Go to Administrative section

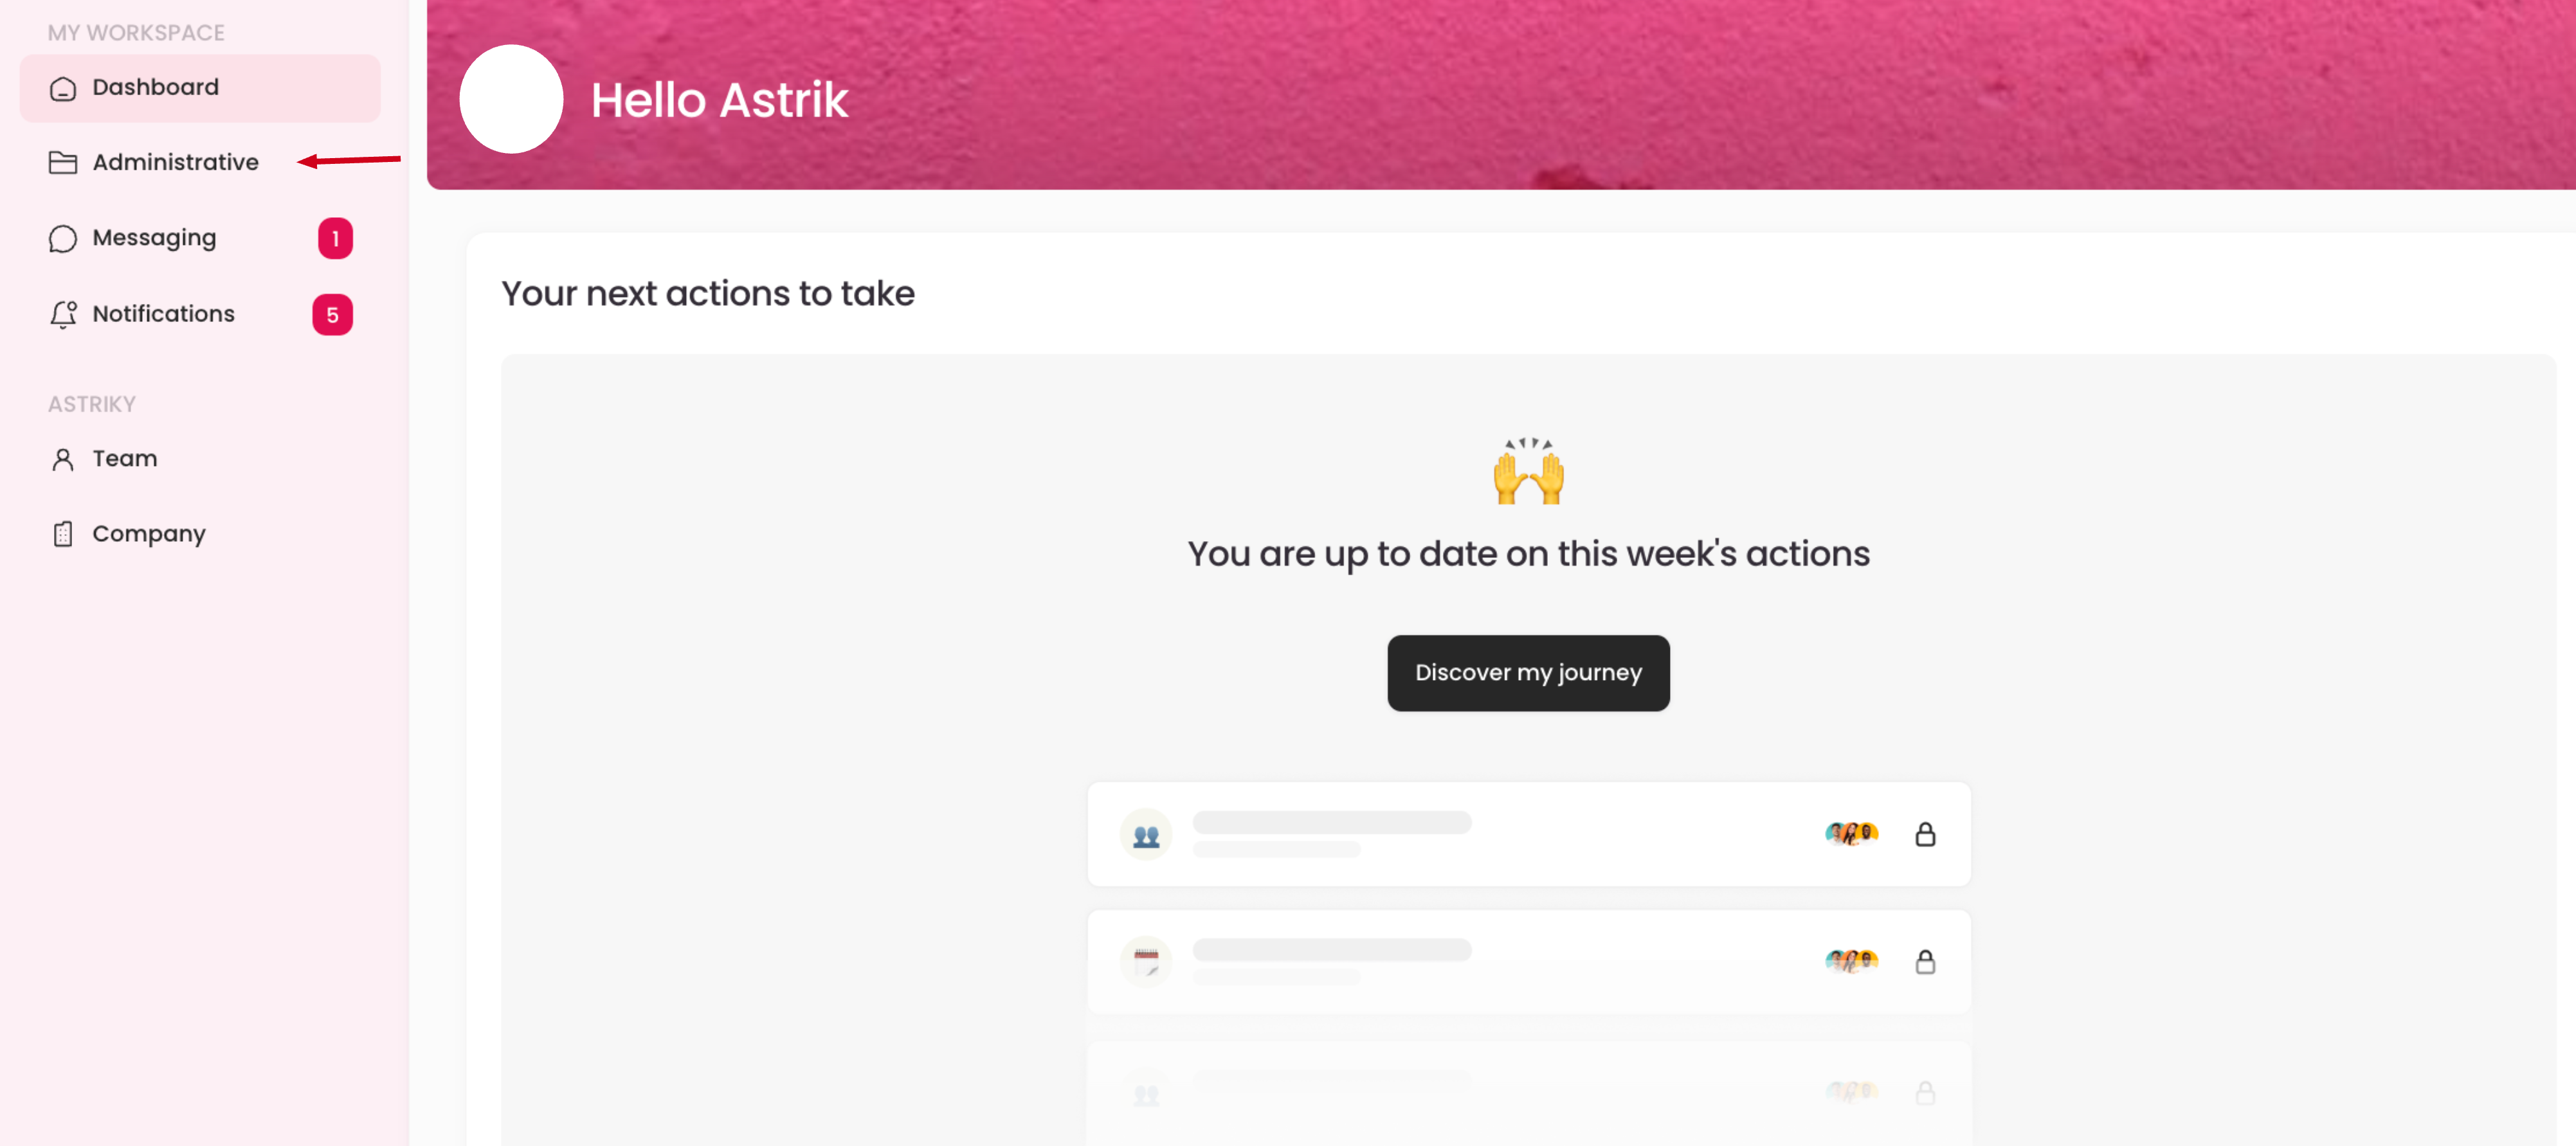tap(176, 162)
